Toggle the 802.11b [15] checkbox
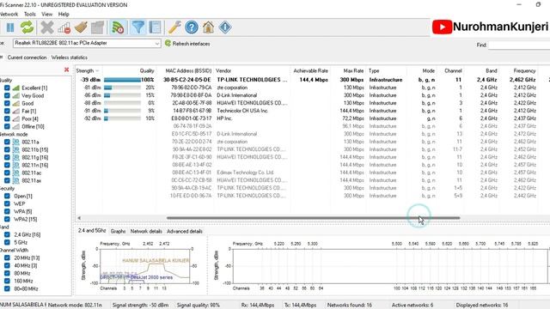Screen dimensions: 550x309 pyautogui.click(x=7, y=149)
